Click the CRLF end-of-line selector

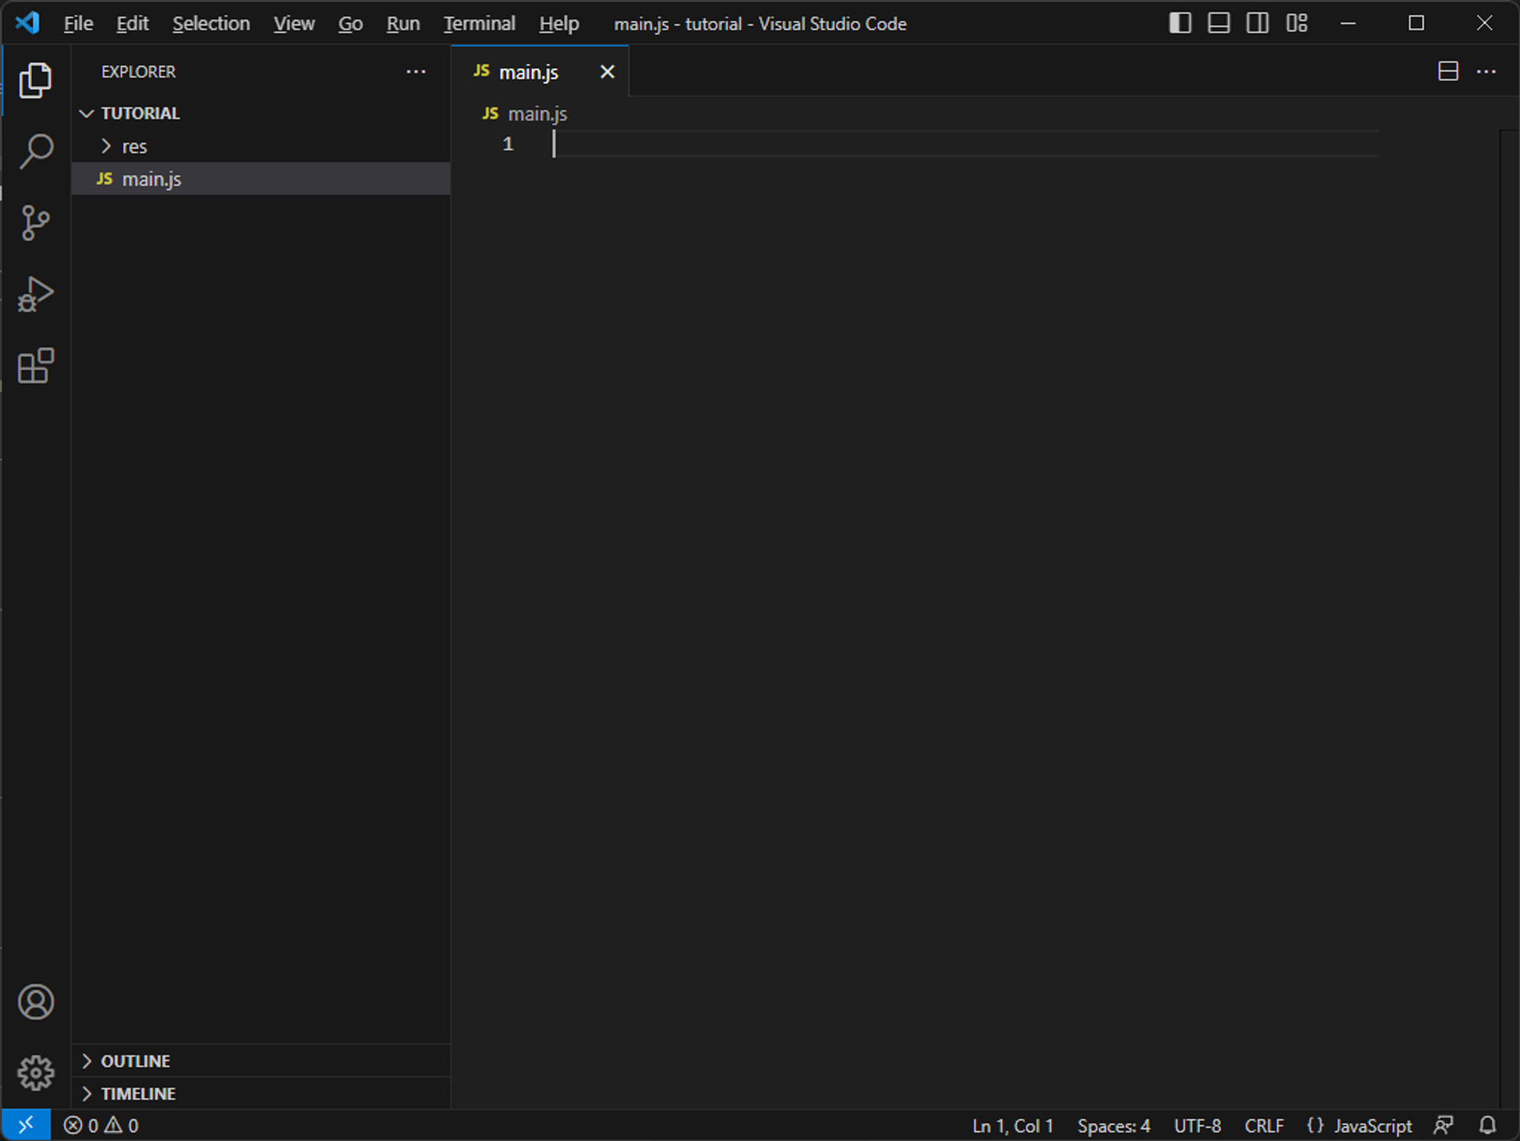pos(1263,1125)
